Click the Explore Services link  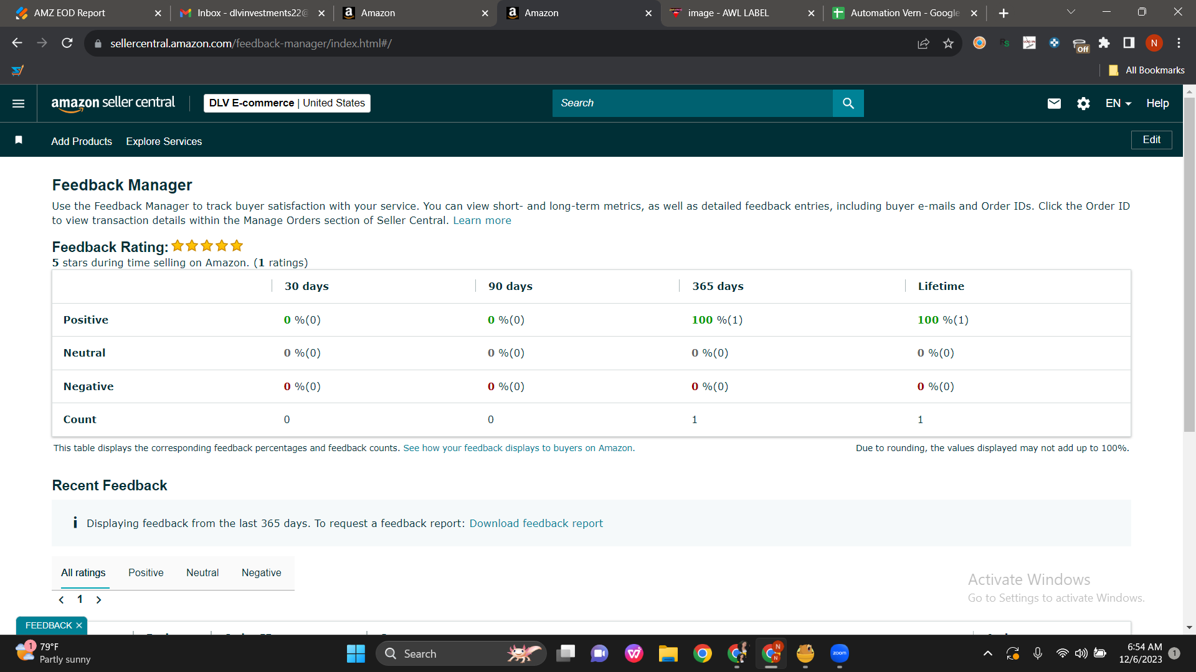164,141
